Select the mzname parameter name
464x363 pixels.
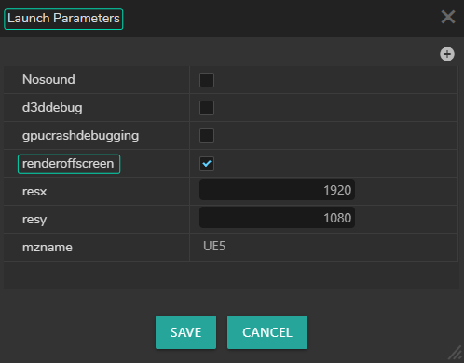click(x=48, y=248)
